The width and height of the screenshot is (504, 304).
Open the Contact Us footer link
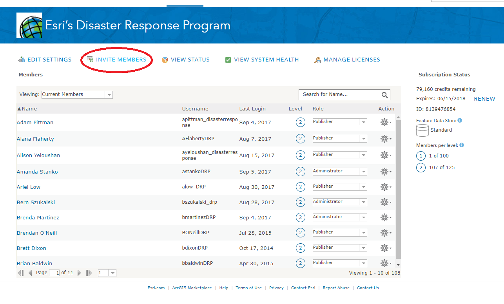(368, 288)
